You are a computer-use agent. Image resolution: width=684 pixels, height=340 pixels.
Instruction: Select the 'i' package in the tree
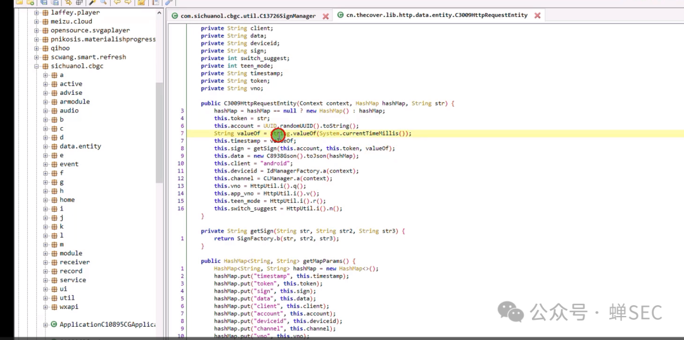[x=61, y=209]
